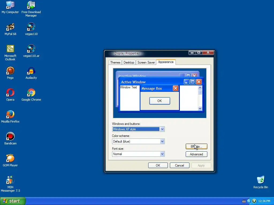Click the Active Window preview close icon
The height and width of the screenshot is (205, 274).
click(199, 82)
